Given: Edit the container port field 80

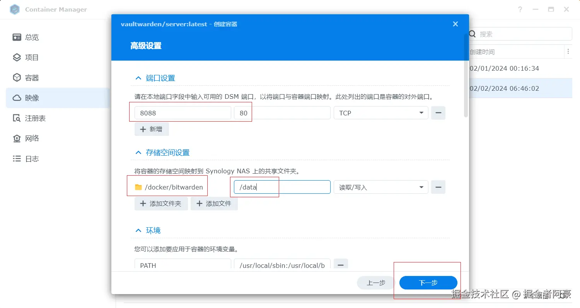Looking at the screenshot, I should tap(282, 113).
